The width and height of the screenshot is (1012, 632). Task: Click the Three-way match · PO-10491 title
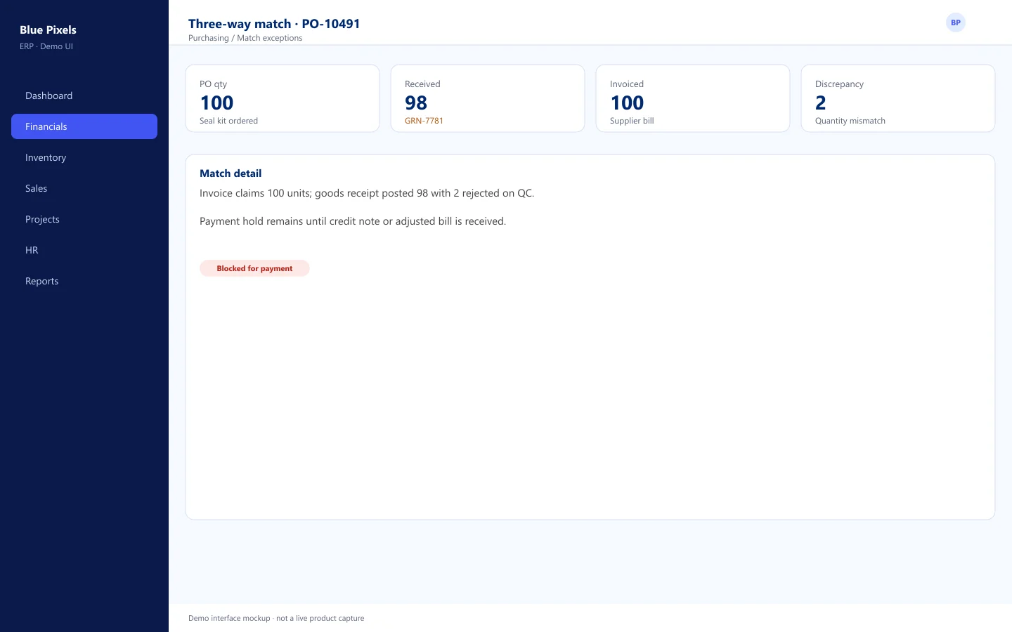click(x=274, y=23)
